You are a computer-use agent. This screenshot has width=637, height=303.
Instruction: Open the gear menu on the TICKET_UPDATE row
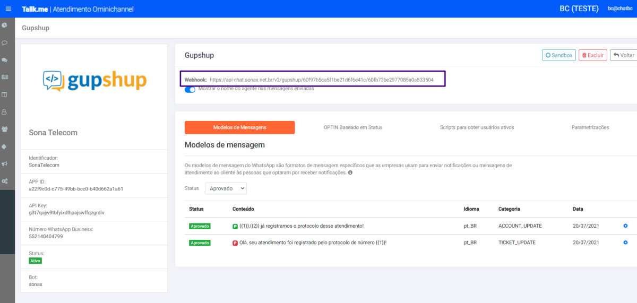pyautogui.click(x=625, y=243)
